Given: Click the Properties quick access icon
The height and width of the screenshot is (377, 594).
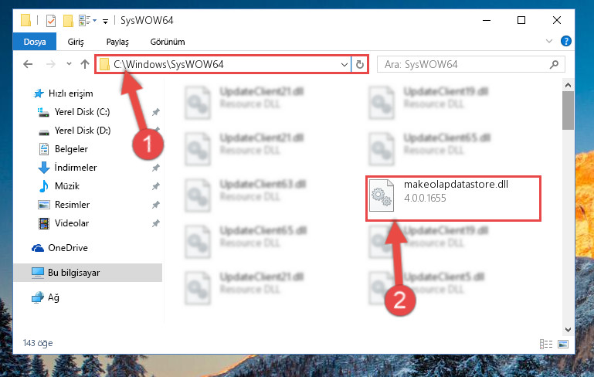Looking at the screenshot, I should (x=51, y=20).
